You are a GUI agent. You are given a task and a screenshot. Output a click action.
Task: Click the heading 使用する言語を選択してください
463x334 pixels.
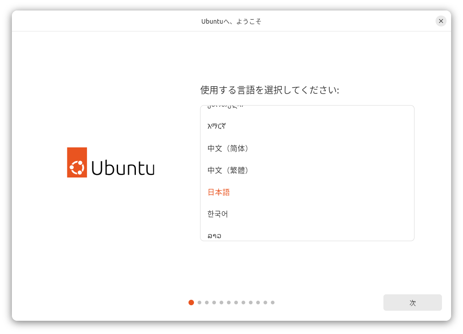click(x=269, y=90)
